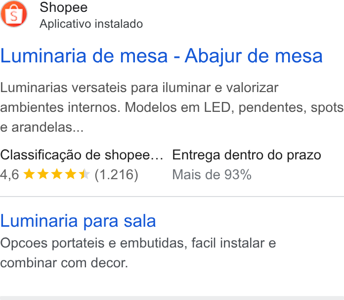The height and width of the screenshot is (300, 344).
Task: Open the Shopee advertiser name
Action: coord(64,8)
